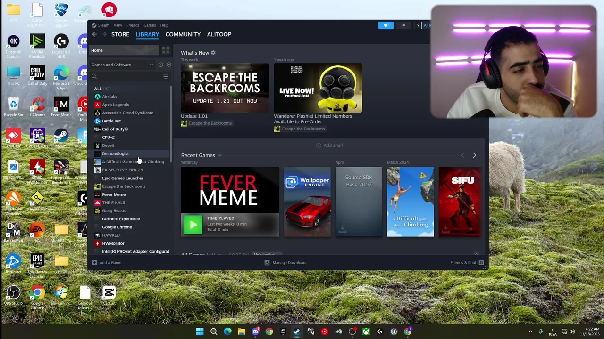Switch to collections grid view icon
The image size is (604, 339).
(166, 50)
